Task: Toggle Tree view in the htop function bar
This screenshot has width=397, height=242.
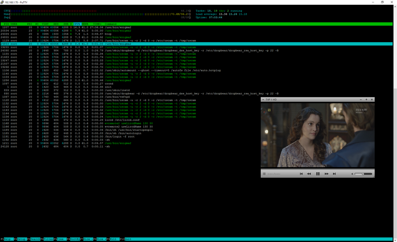Action: pos(62,239)
